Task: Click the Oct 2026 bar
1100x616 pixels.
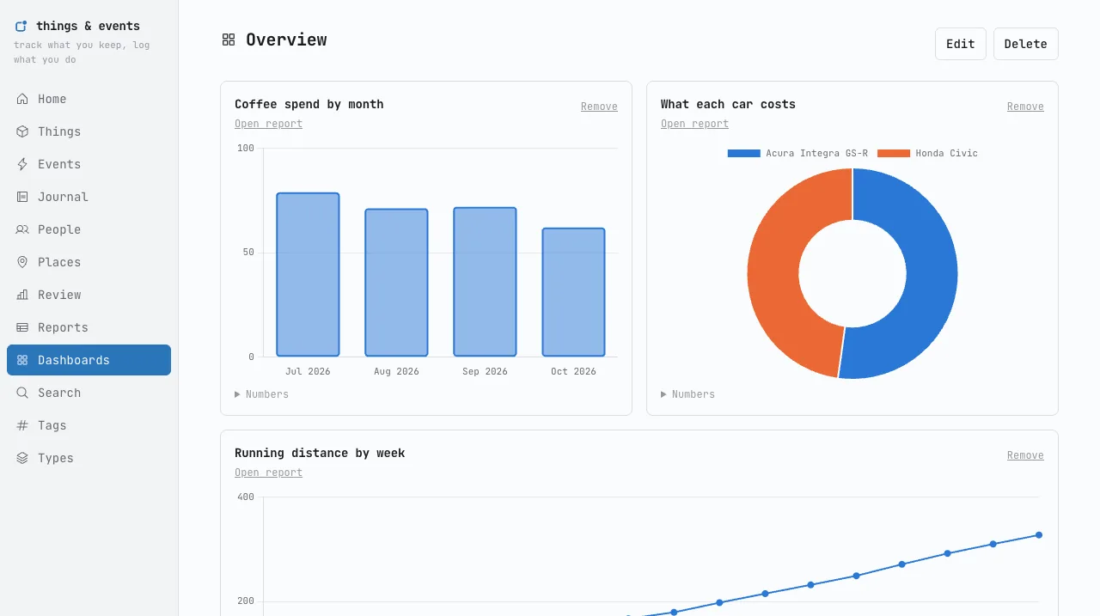Action: pos(573,292)
